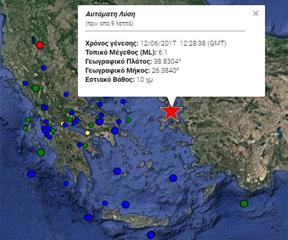Select the large blue marker in Ionian Sea
Screen dimensions: 288x240
[x=31, y=174]
